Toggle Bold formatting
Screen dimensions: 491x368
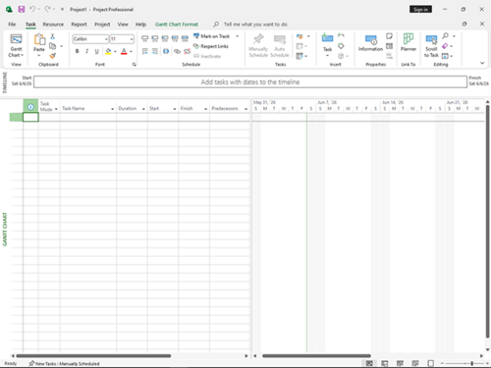77,51
